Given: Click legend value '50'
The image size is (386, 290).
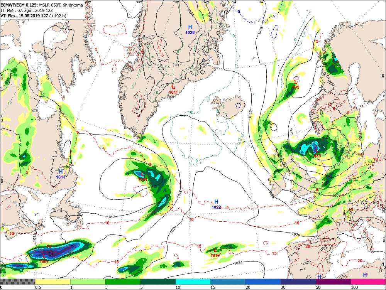Looking at the screenshot, I should [x=318, y=287].
